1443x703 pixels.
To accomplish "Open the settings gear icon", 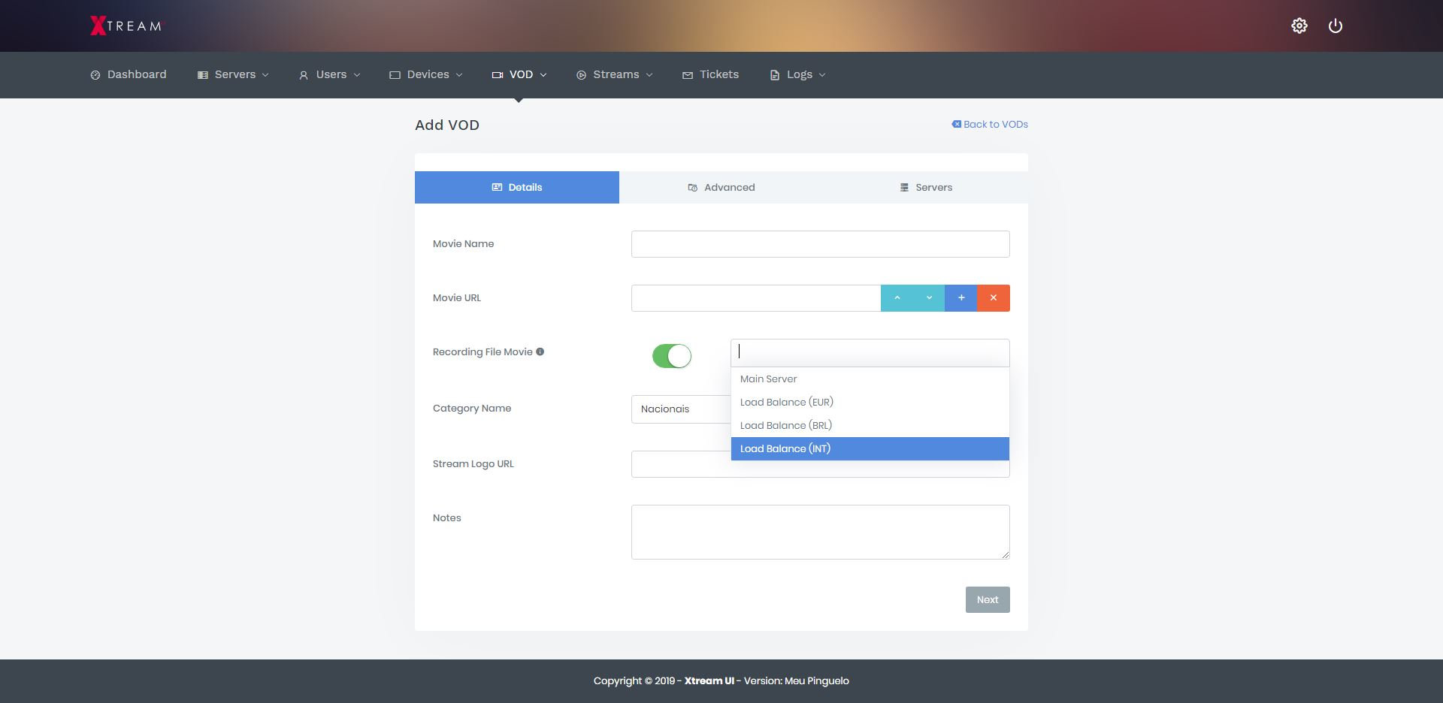I will click(x=1299, y=26).
